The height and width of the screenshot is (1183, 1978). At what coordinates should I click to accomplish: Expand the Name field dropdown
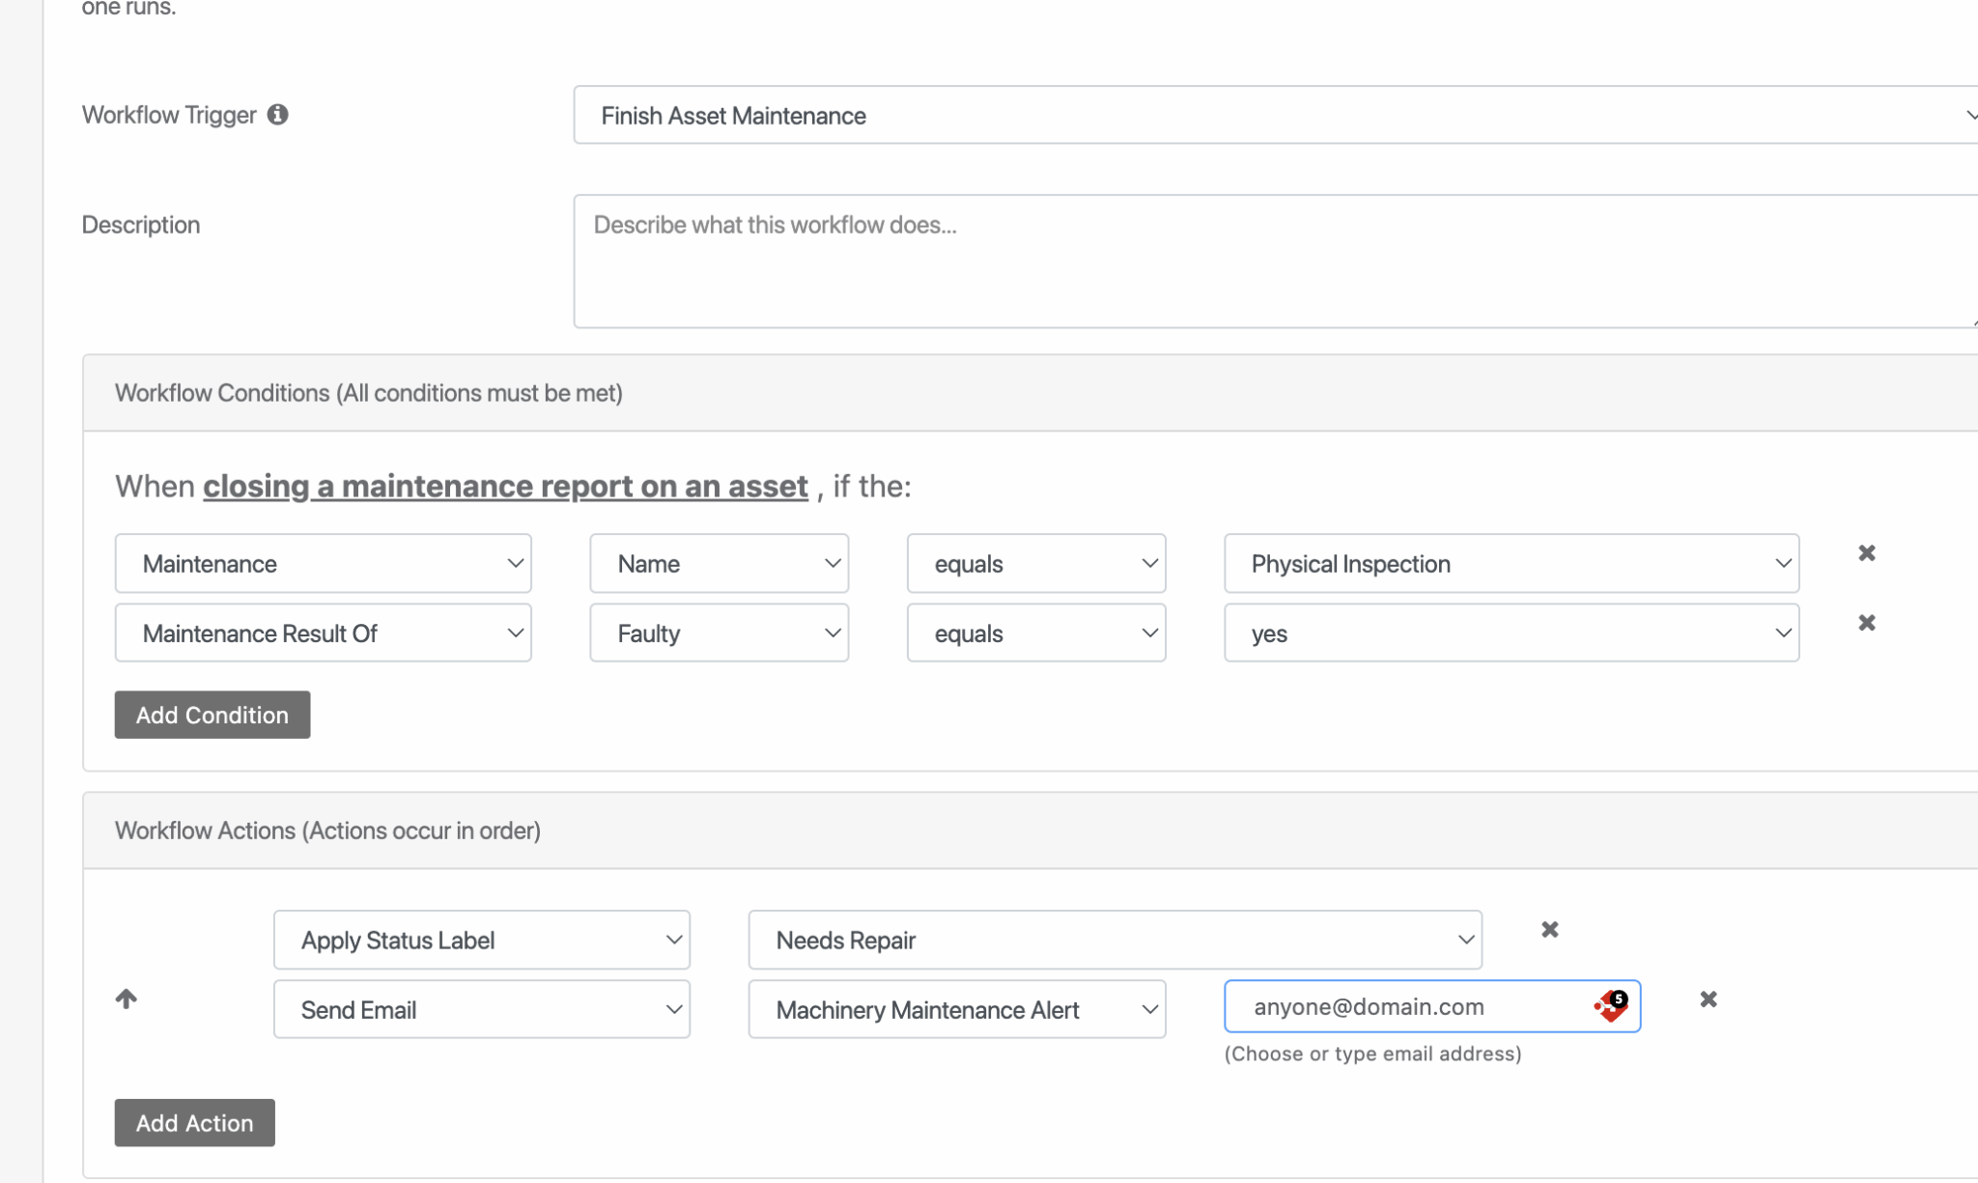click(719, 564)
